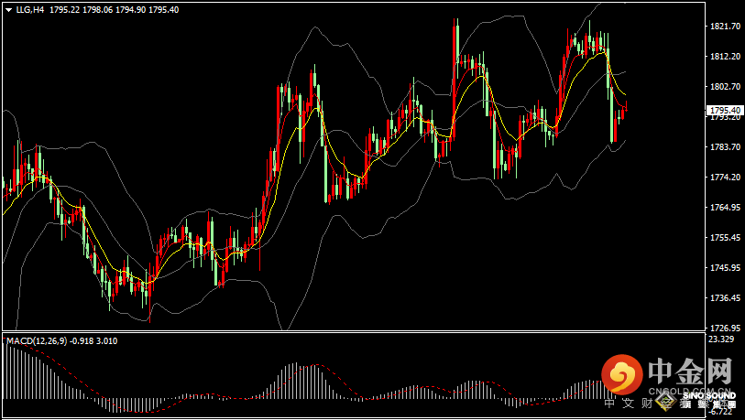Click the current price tag 1795.40

725,110
